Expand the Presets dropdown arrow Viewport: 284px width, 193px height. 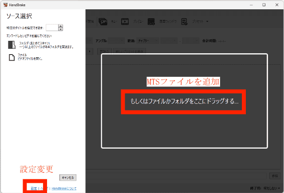point(208,22)
